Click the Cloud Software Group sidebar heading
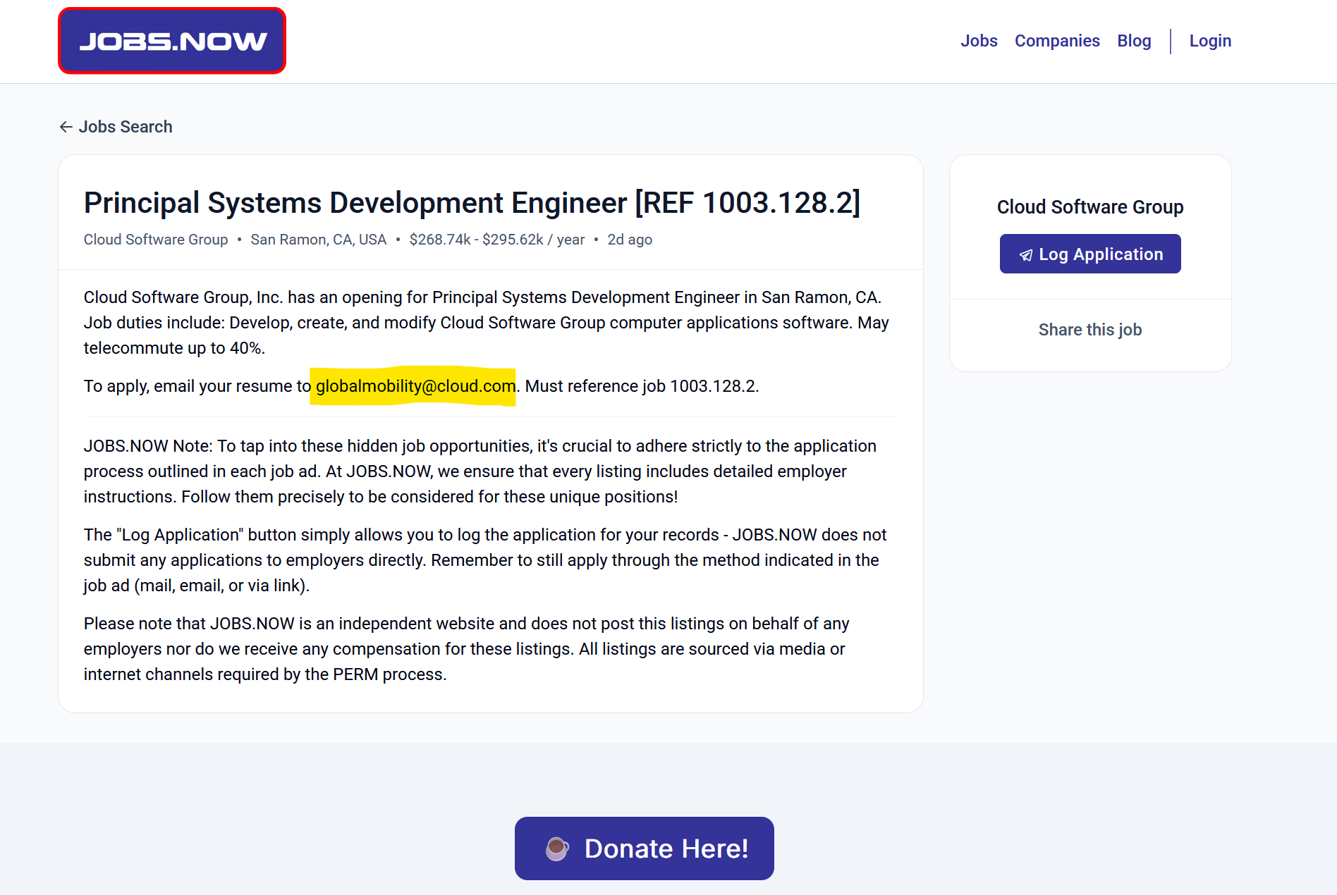 click(x=1089, y=207)
